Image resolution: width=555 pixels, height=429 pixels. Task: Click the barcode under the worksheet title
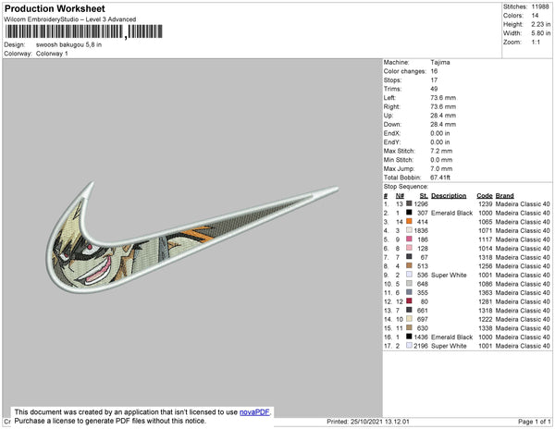coord(84,31)
